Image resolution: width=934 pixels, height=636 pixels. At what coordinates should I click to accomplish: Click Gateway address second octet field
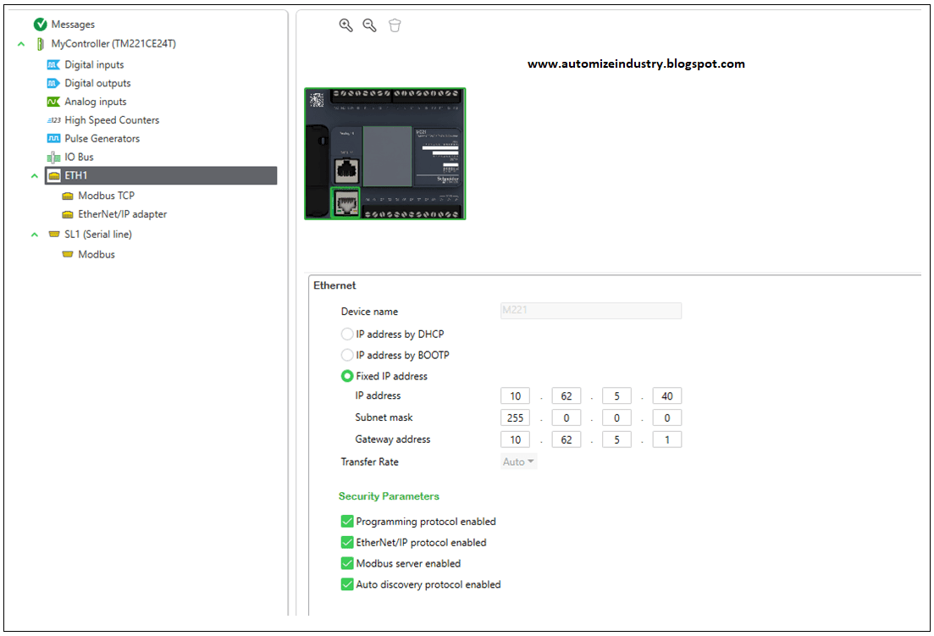[x=566, y=440]
